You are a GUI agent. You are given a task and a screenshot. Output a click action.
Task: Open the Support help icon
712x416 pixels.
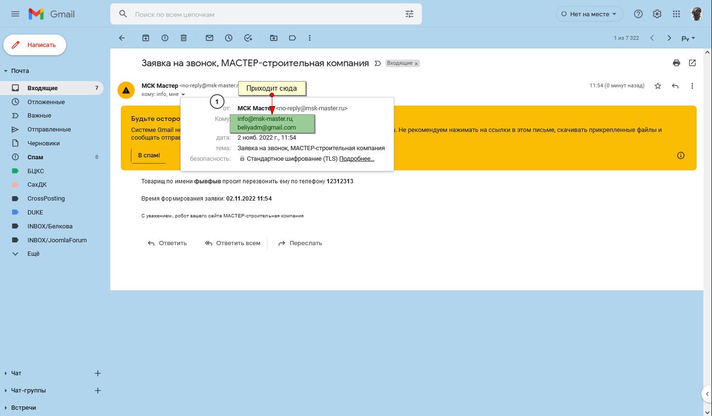tap(638, 14)
